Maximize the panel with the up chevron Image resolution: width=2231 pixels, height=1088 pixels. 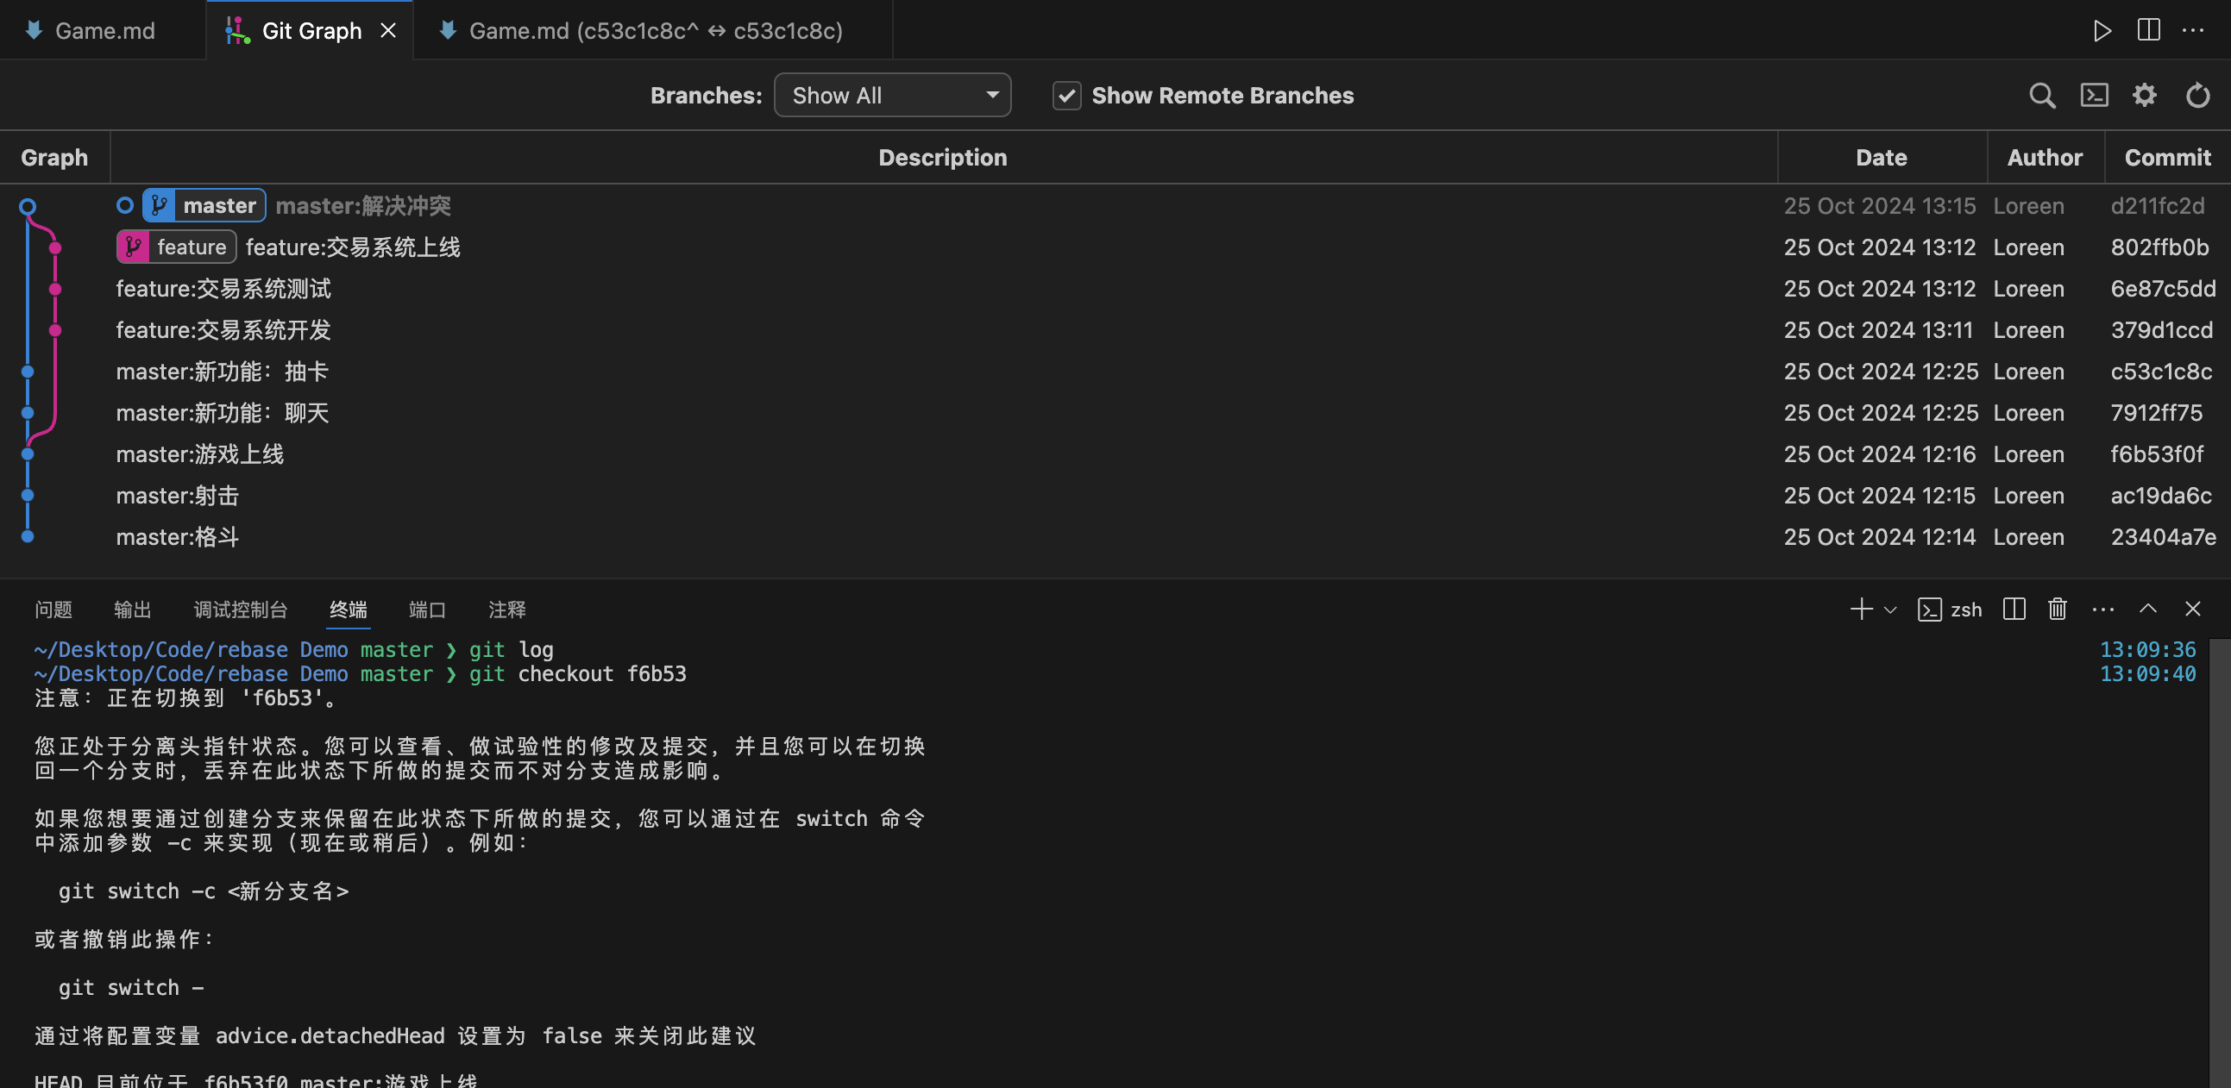2148,609
